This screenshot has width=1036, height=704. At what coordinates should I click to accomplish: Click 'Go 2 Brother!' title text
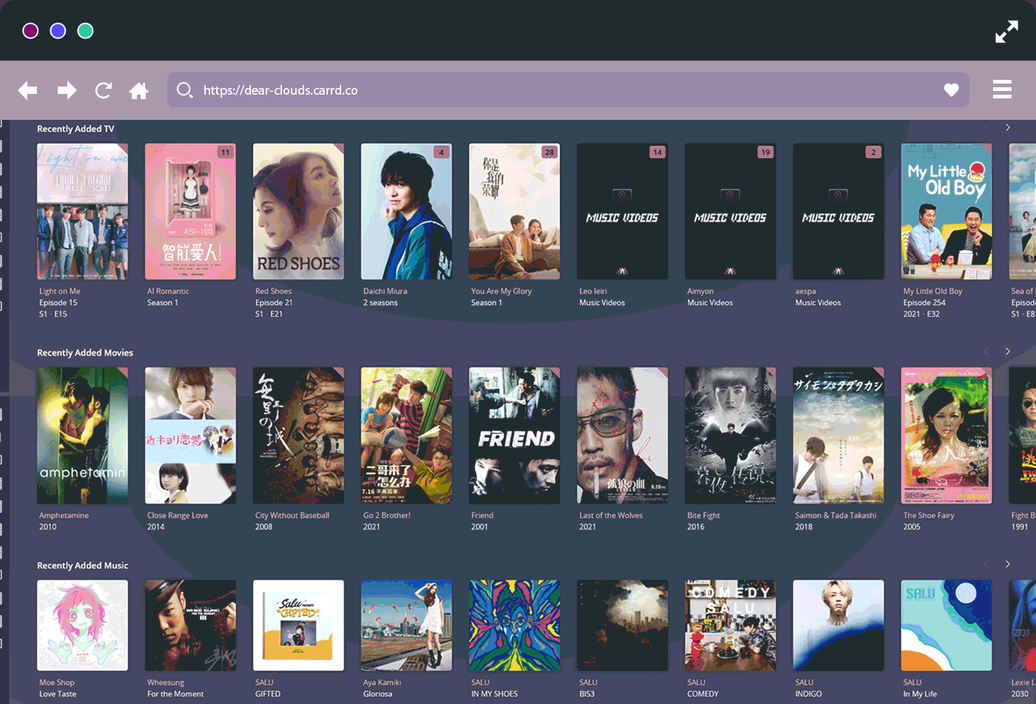[x=387, y=515]
